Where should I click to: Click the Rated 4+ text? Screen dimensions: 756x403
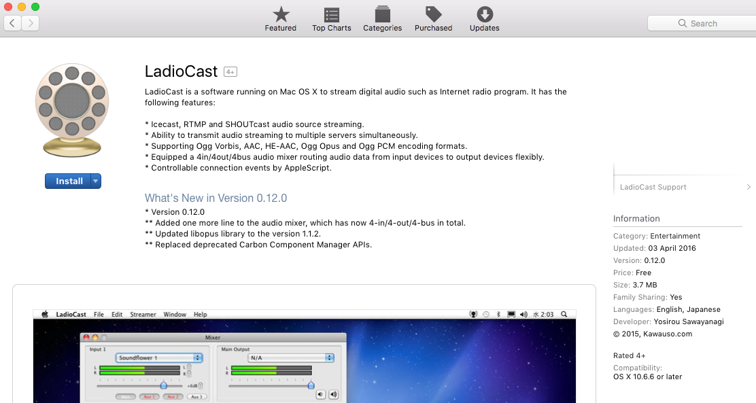(x=629, y=355)
